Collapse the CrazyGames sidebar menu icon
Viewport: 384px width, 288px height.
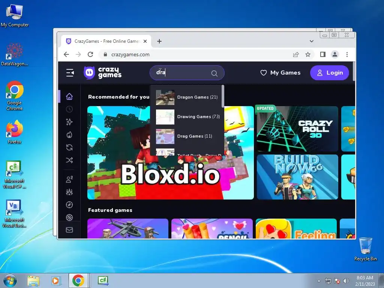tap(70, 73)
